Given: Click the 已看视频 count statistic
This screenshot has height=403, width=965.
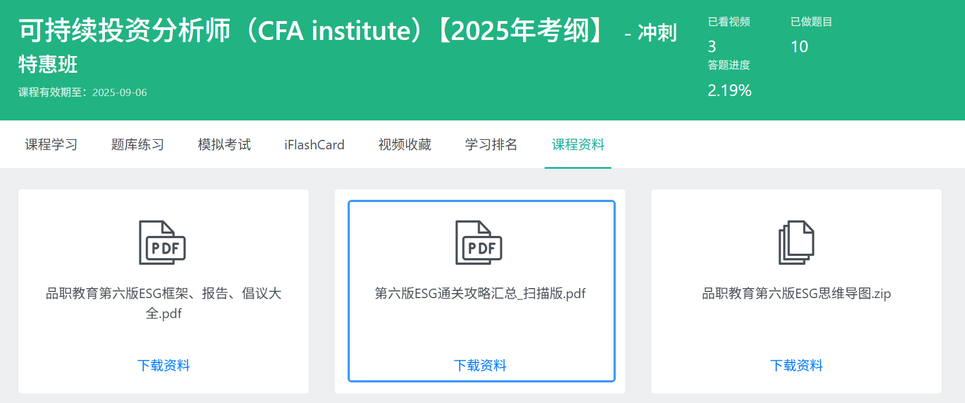Looking at the screenshot, I should click(x=712, y=47).
